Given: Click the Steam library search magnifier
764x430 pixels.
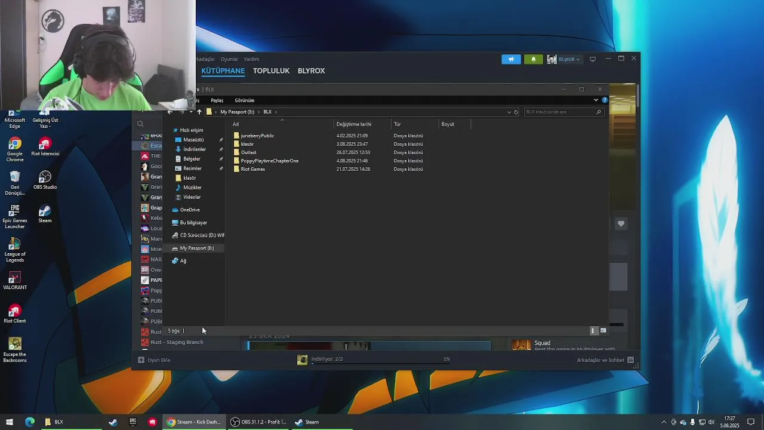Looking at the screenshot, I should (x=140, y=124).
